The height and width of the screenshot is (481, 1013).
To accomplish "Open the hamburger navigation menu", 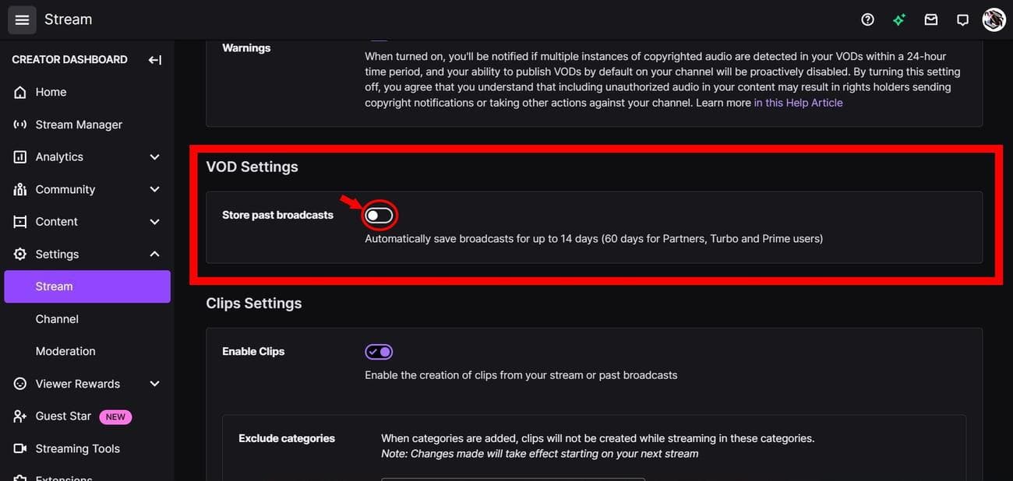I will [x=22, y=19].
